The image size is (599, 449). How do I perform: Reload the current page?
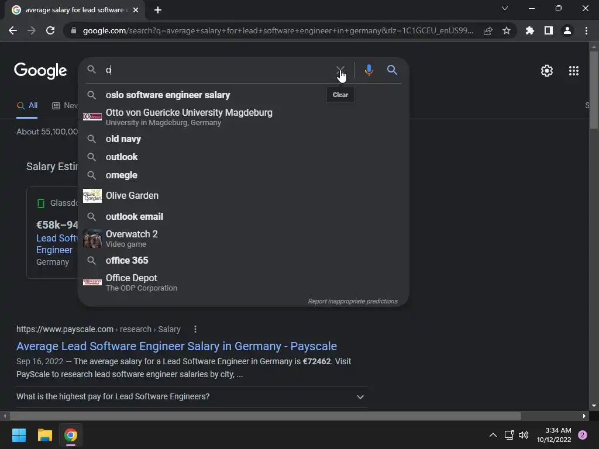click(50, 30)
